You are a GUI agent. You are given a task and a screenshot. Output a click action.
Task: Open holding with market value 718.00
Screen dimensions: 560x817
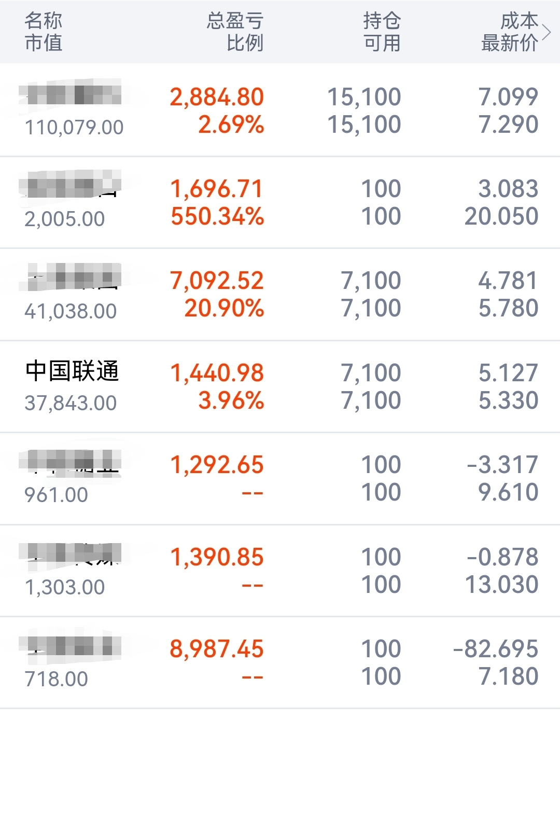point(280,662)
